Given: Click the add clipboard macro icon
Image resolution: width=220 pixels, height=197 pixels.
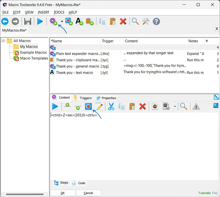Looking at the screenshot, I should [90, 21].
